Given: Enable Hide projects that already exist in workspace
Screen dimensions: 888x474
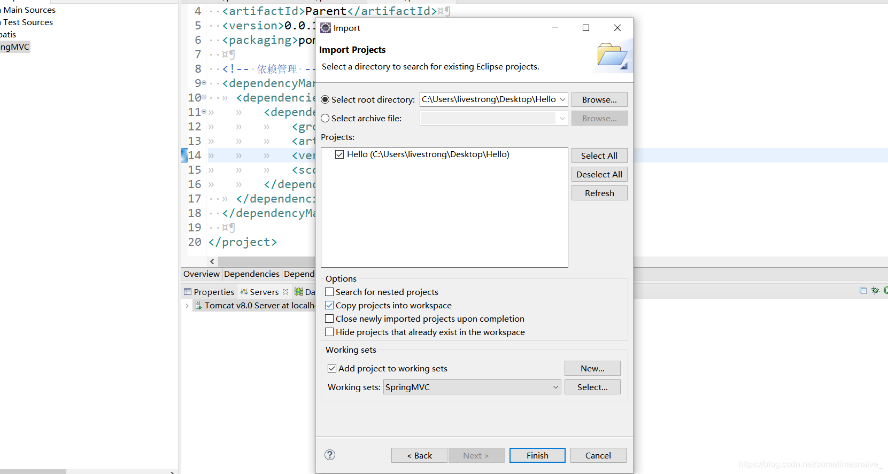Looking at the screenshot, I should click(x=330, y=332).
